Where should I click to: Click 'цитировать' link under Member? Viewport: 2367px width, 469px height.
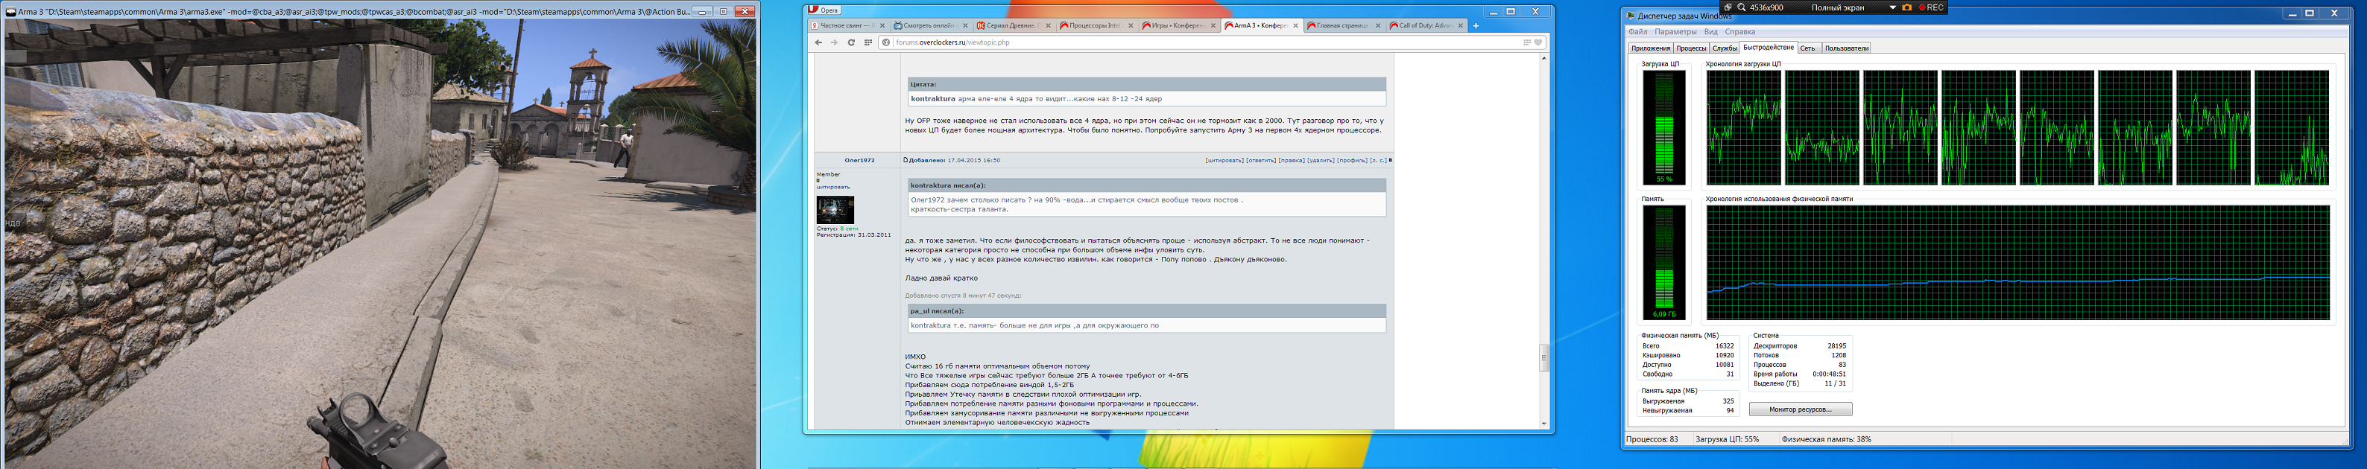tap(832, 188)
